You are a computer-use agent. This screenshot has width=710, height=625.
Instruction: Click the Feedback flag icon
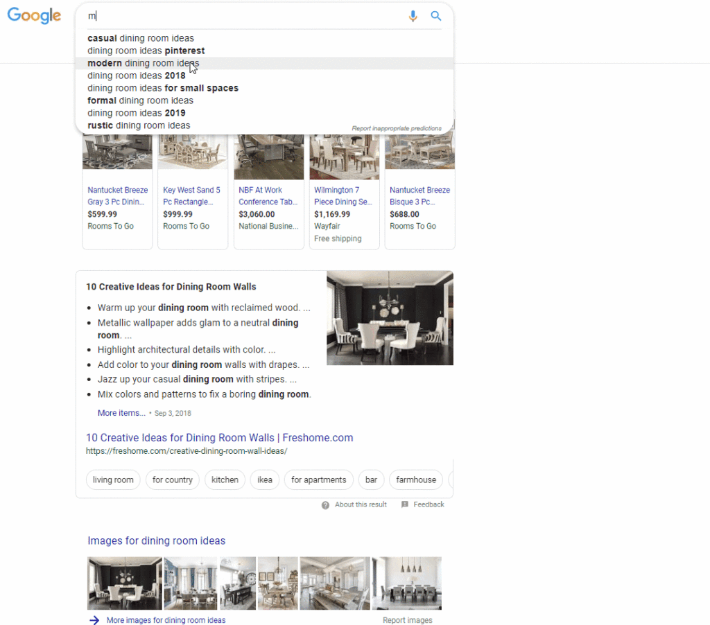click(x=404, y=504)
